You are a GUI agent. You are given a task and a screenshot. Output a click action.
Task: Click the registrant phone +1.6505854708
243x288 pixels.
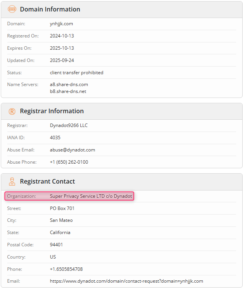pos(66,269)
